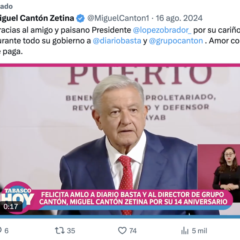Repost using the retweet arrows icon
Screen dimensions: 240x240
(x=60, y=231)
